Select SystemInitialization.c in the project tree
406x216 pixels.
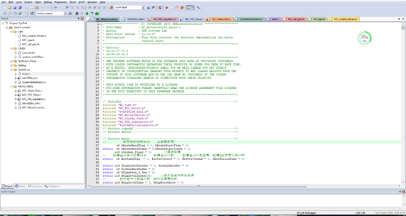coord(34,82)
